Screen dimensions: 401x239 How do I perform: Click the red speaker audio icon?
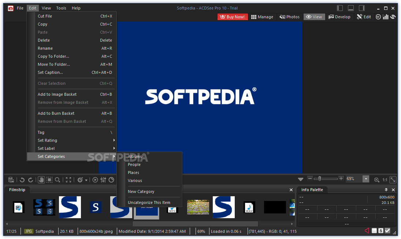coord(367,231)
